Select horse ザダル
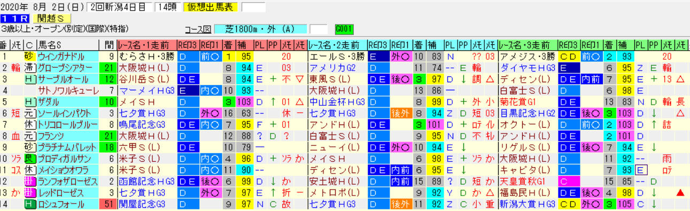The width and height of the screenshot is (690, 211). (67, 101)
